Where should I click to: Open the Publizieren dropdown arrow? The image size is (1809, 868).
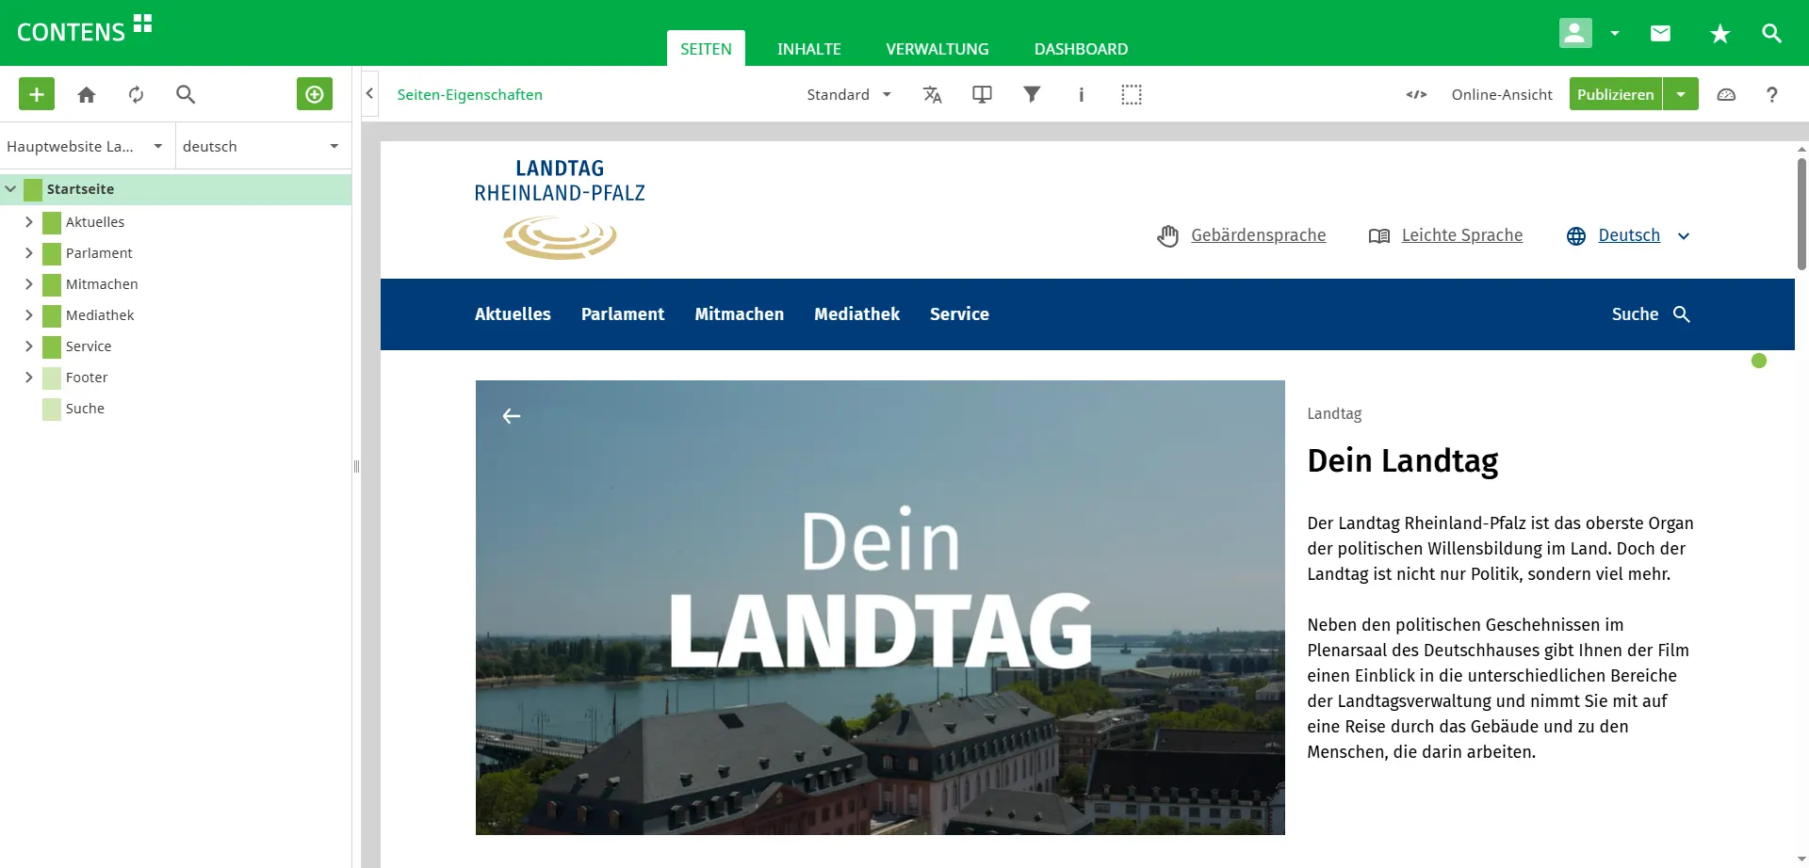pos(1681,94)
